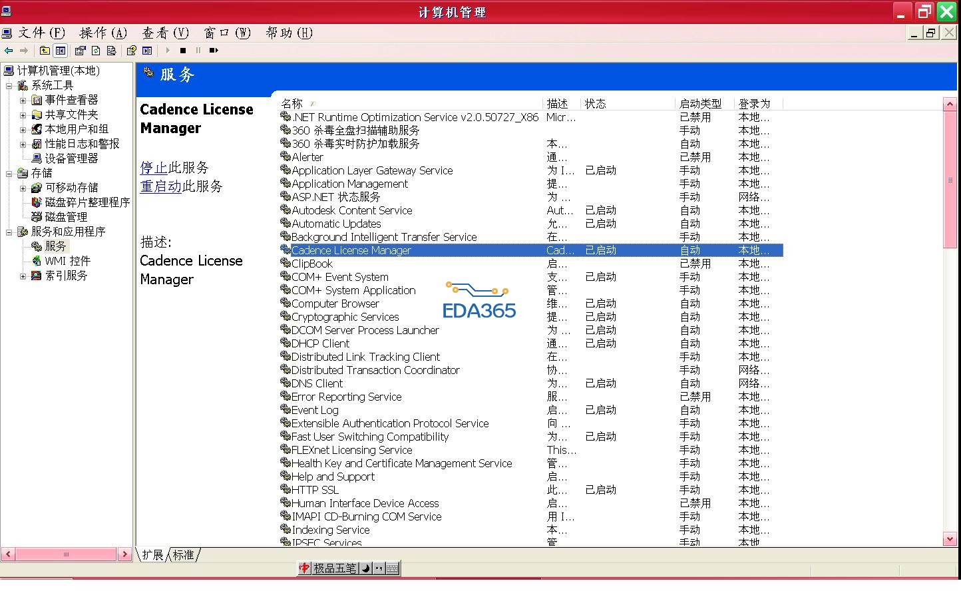Expand the 本地用户和组 node
961x599 pixels.
coord(23,130)
